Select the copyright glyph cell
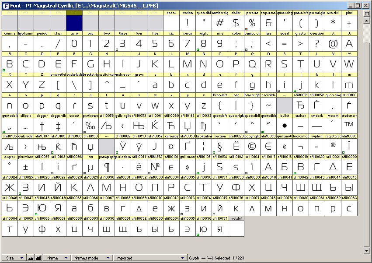372x263 pixels. pos(252,146)
